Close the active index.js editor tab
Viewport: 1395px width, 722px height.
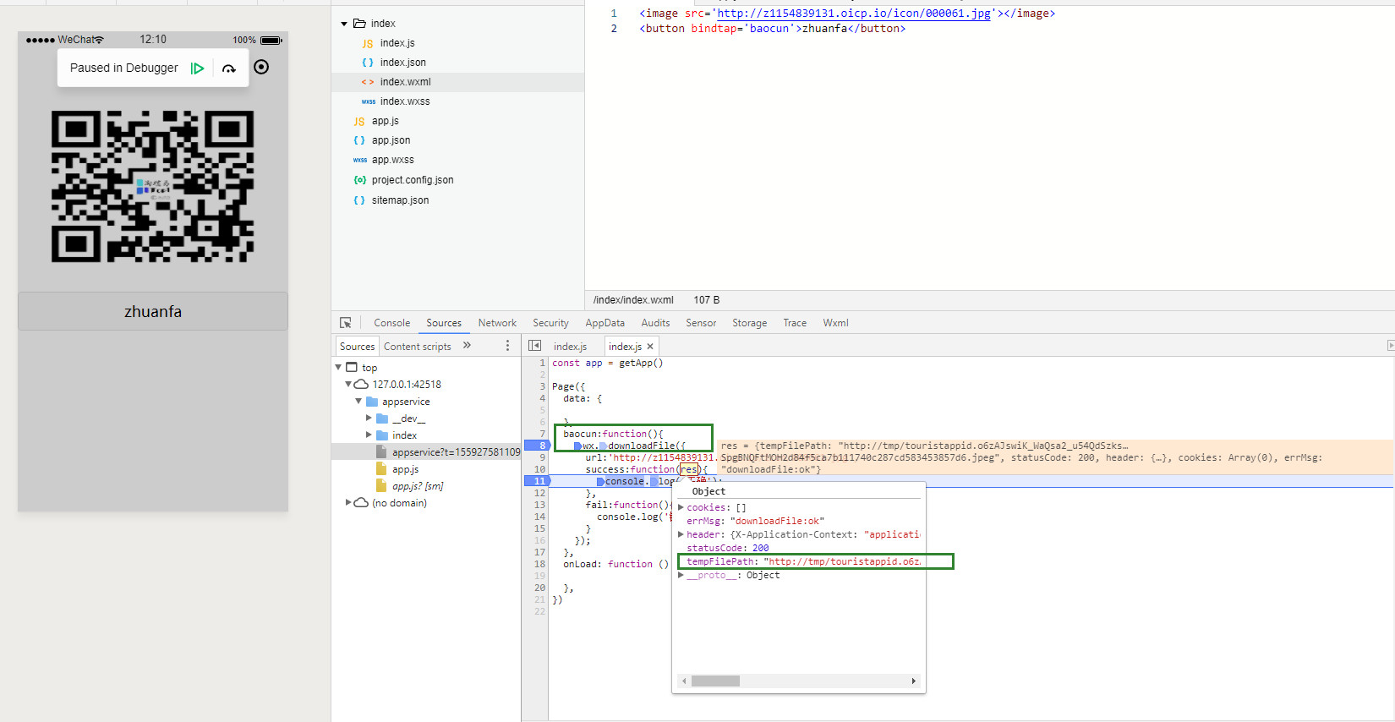(x=650, y=347)
